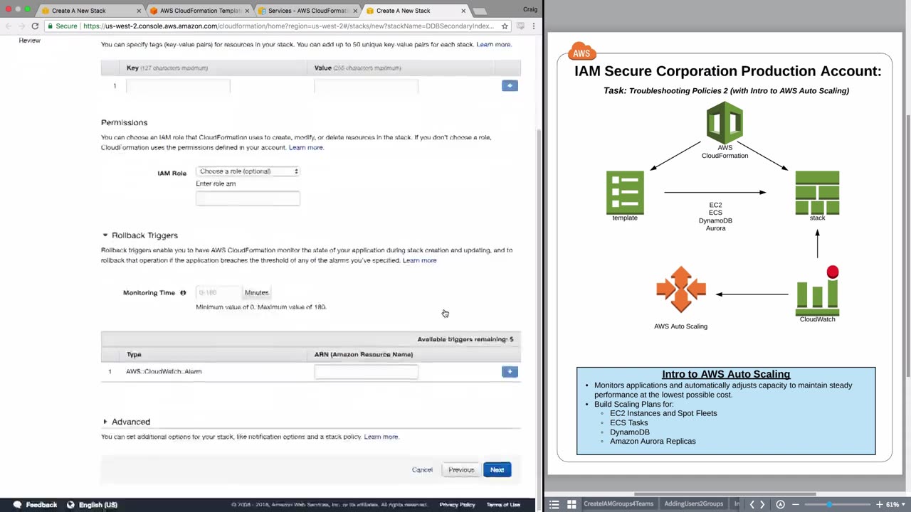Open Learn more link under Permissions
The image size is (911, 512).
point(306,148)
